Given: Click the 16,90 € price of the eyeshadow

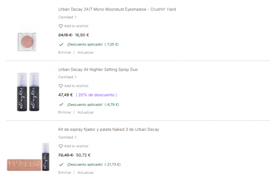Looking at the screenshot, I should click(82, 35).
